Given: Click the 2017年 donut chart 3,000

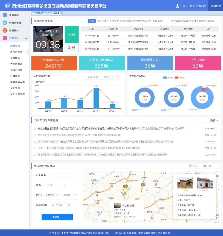Looking at the screenshot, I should [x=202, y=97].
